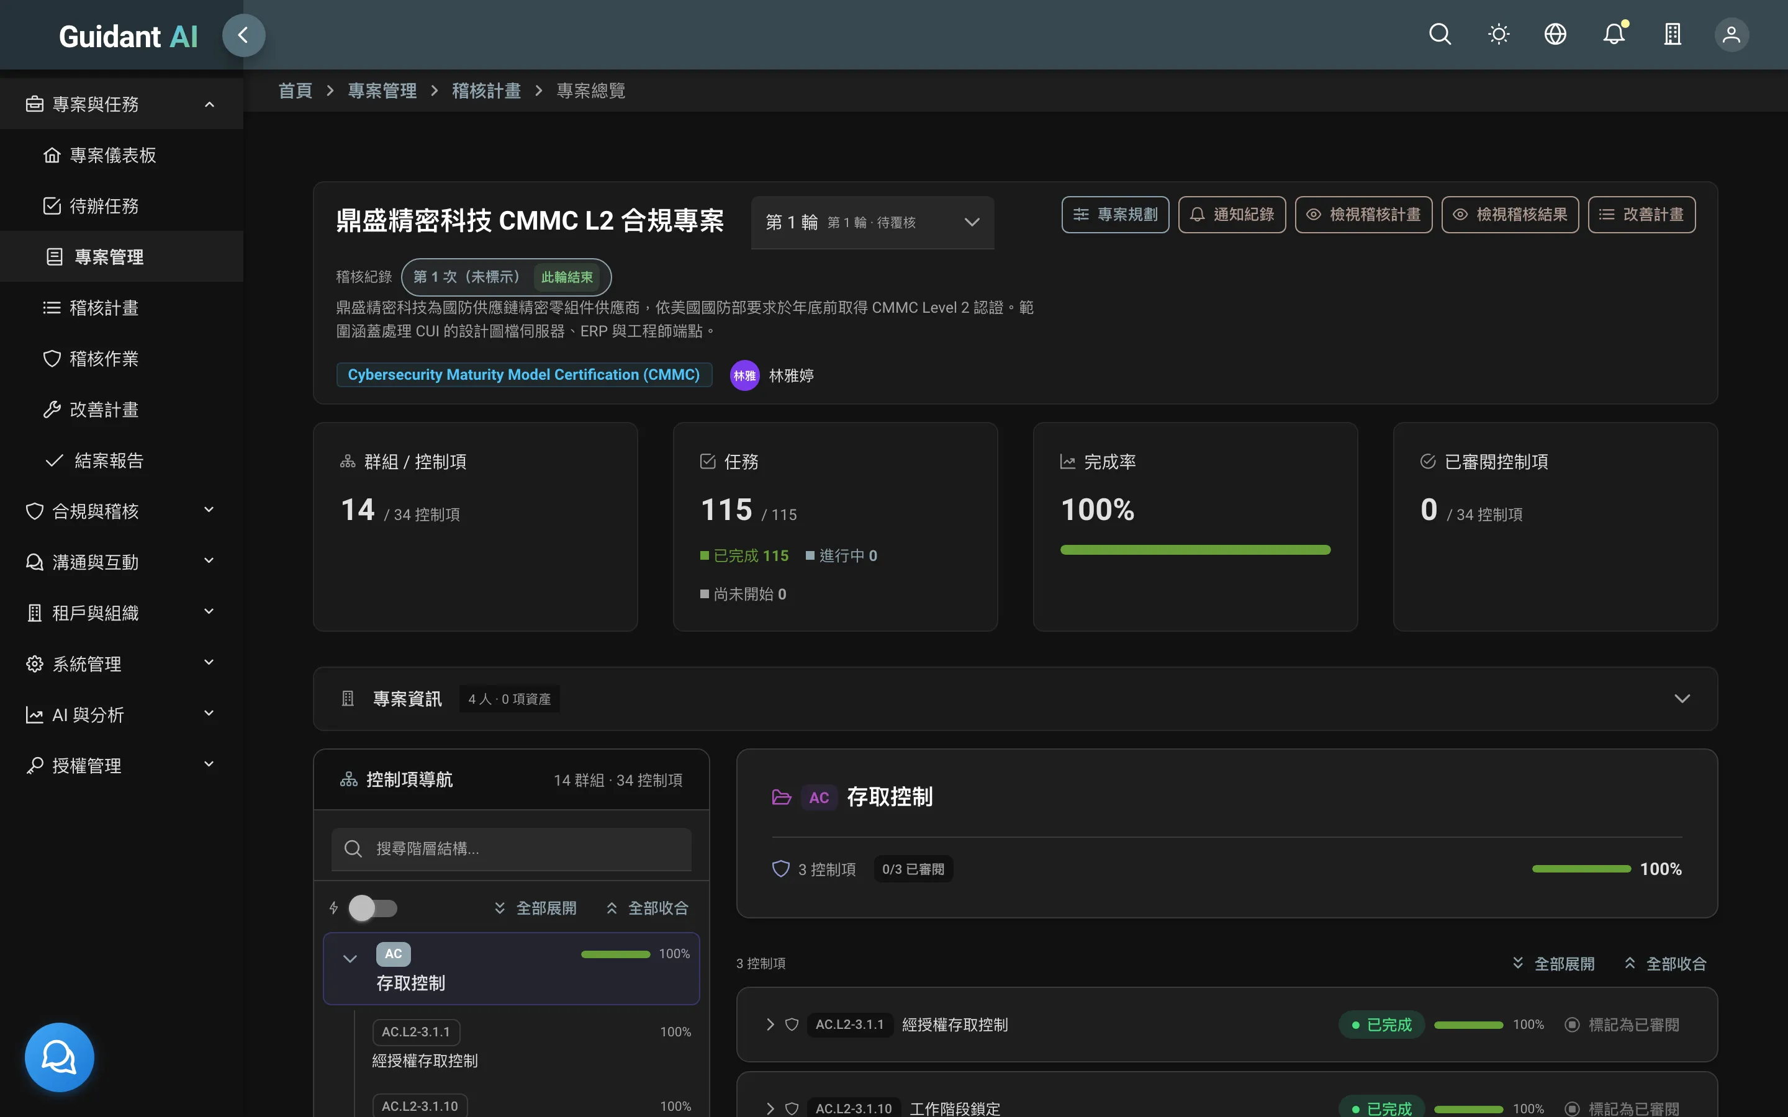
Task: Click the 檢視稽核結果 button
Action: 1509,215
